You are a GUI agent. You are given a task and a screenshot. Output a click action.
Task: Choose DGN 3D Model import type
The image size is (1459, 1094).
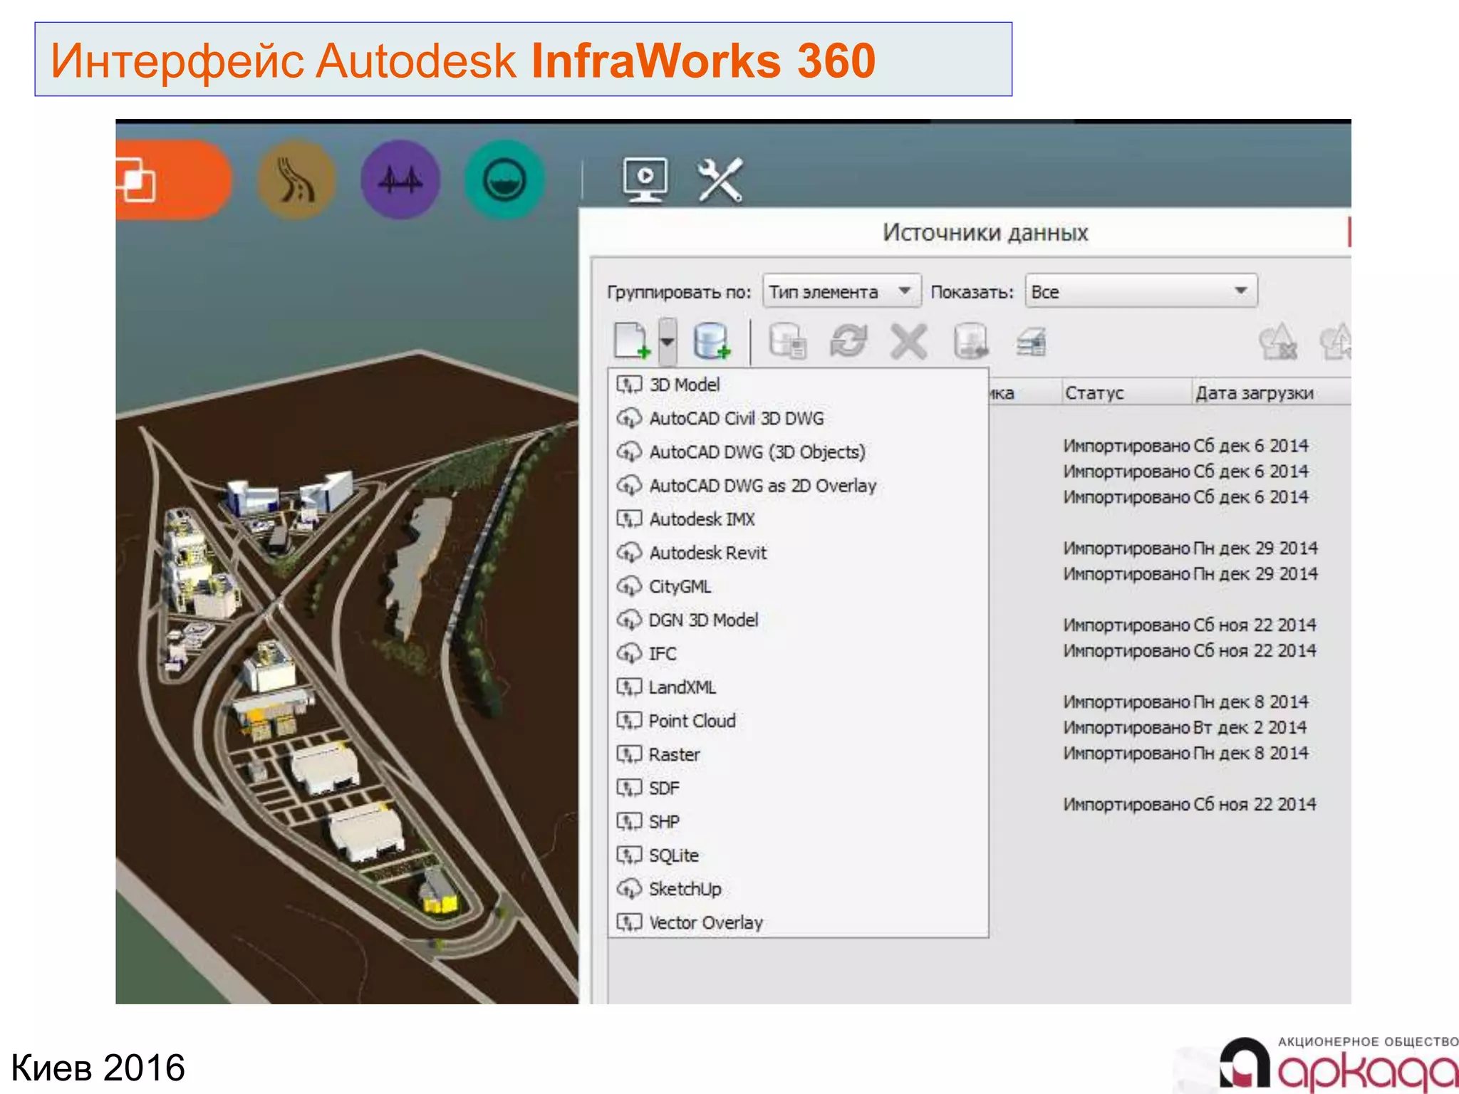point(798,620)
